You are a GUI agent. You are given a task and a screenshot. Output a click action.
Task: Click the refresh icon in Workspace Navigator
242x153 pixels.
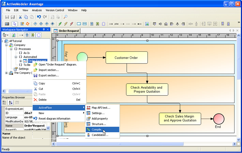[14, 35]
